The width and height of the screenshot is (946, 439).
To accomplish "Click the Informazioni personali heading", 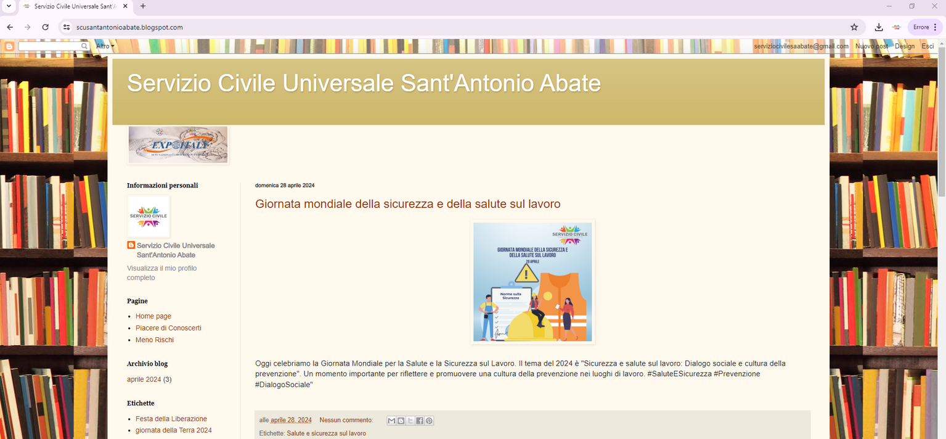I will tap(163, 186).
